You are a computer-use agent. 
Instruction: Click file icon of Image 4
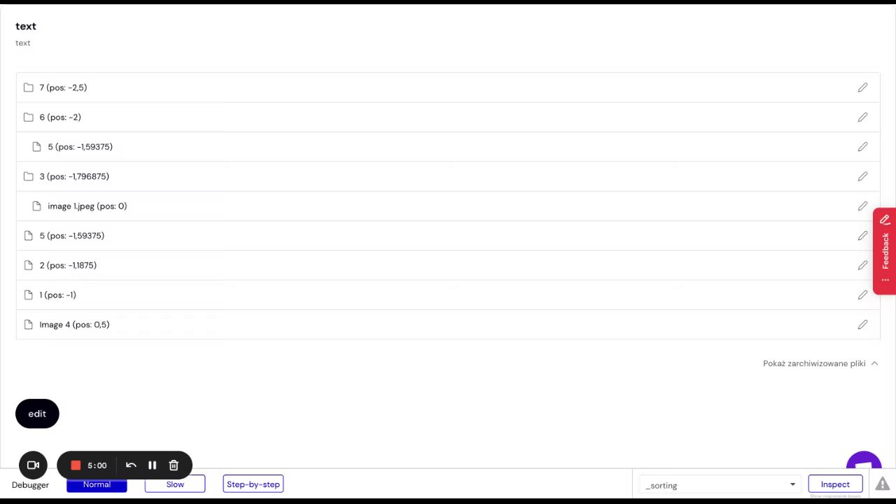pos(28,325)
